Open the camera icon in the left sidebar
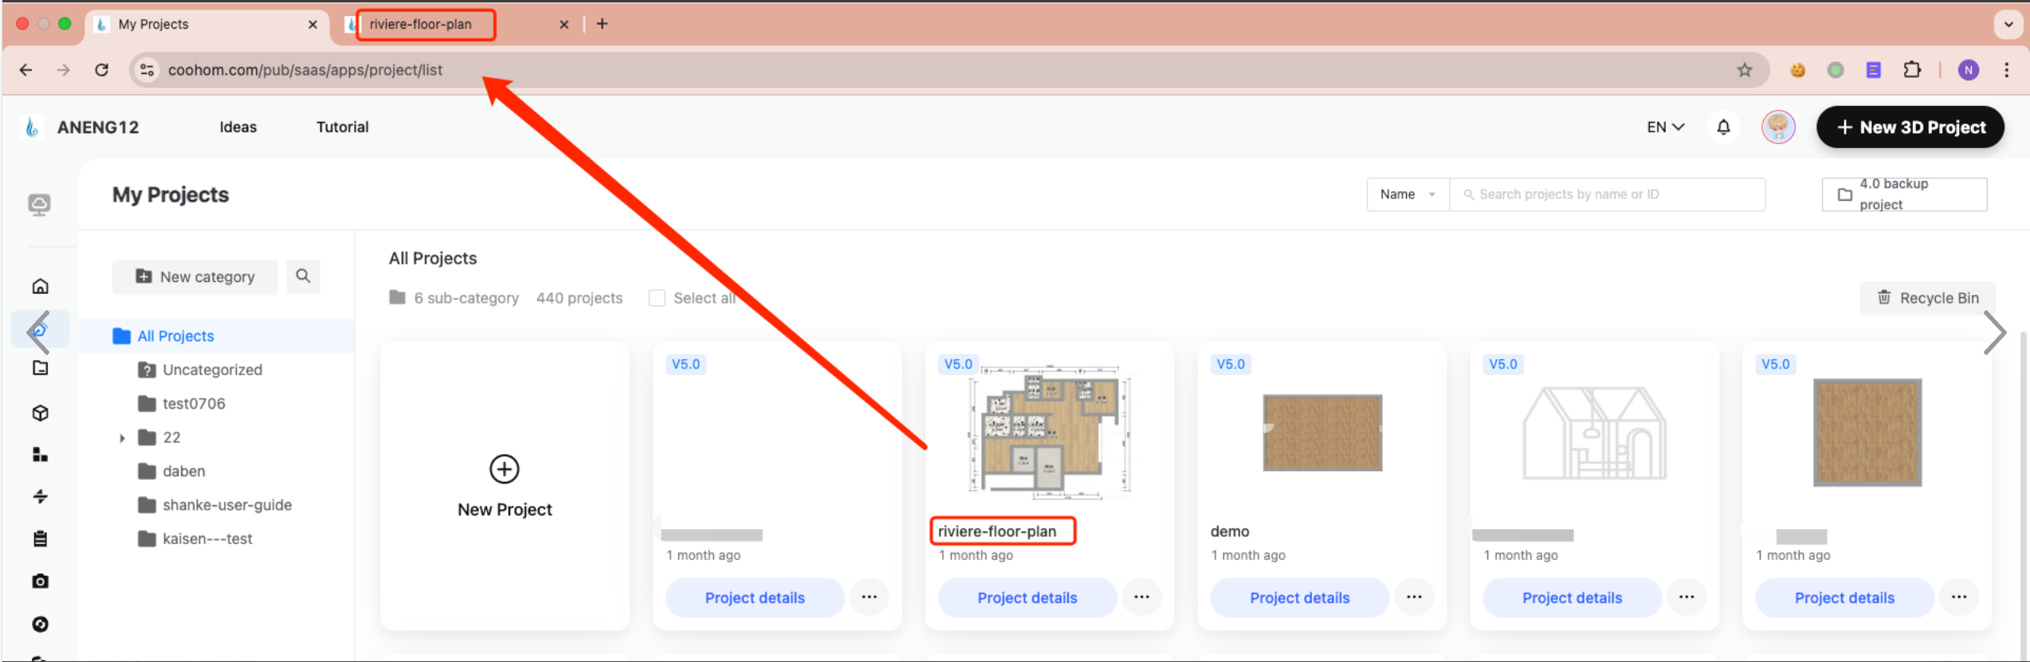 pos(41,581)
